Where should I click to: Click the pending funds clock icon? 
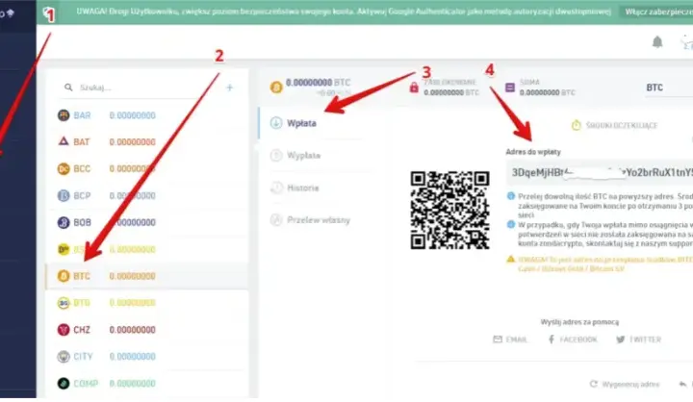click(x=577, y=125)
